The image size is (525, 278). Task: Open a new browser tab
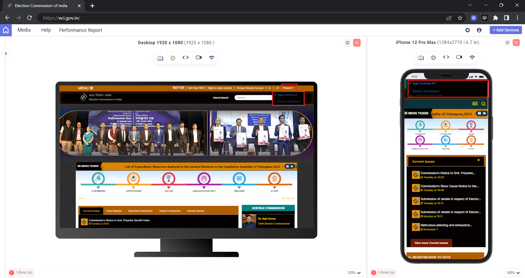[x=92, y=6]
